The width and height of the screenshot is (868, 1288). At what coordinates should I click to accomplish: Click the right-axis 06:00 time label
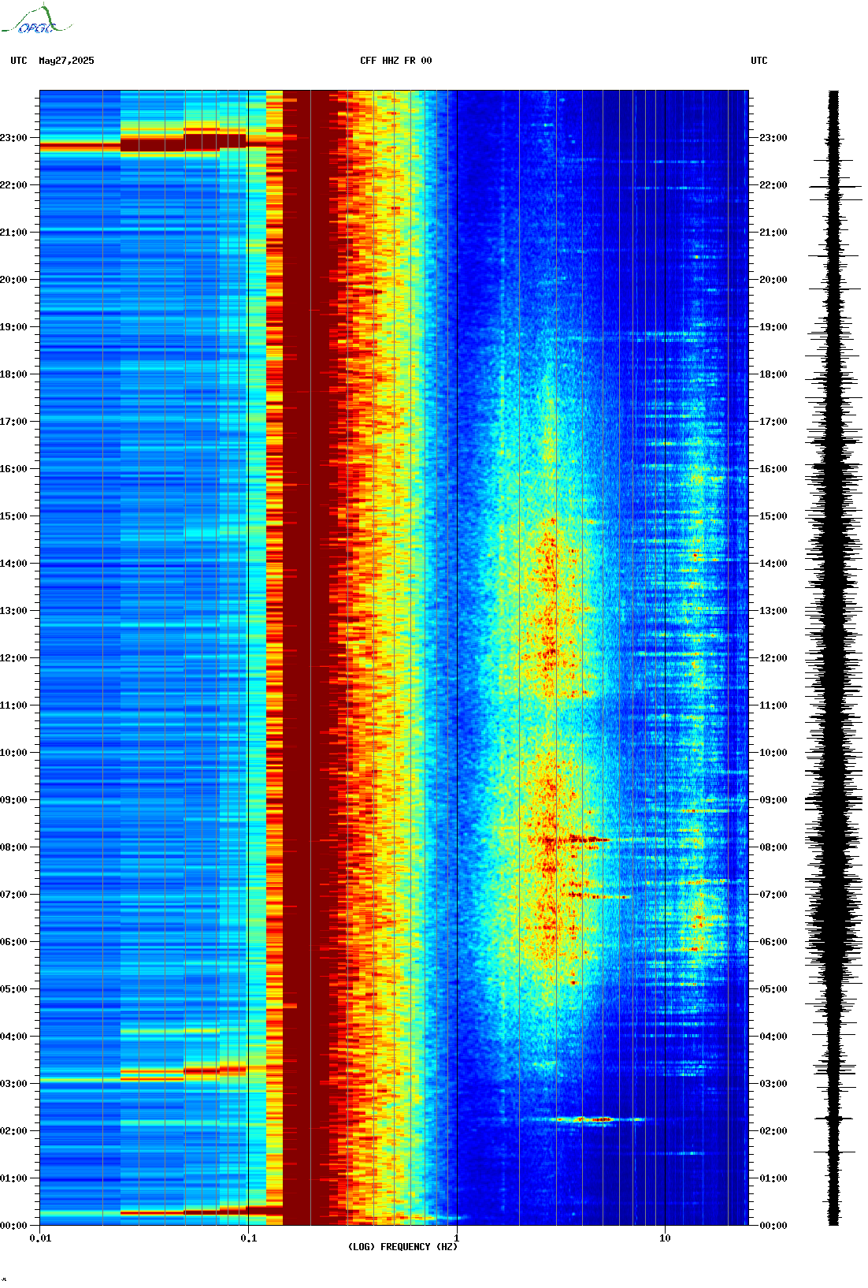point(773,942)
